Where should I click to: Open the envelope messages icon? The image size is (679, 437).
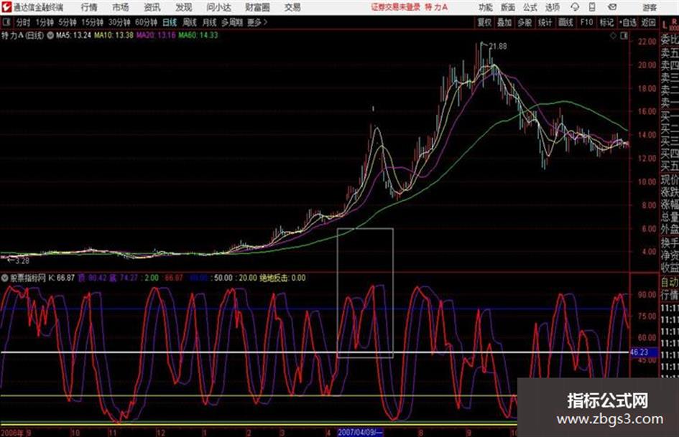click(612, 7)
